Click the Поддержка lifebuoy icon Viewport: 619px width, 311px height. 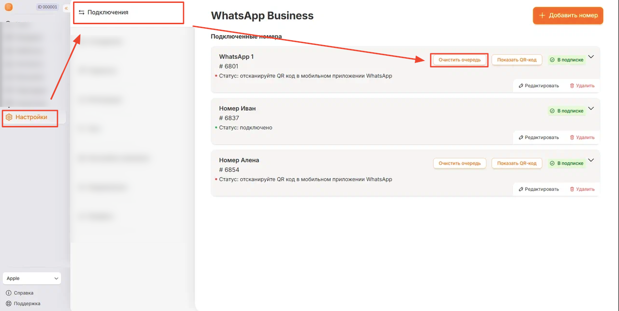[9, 304]
